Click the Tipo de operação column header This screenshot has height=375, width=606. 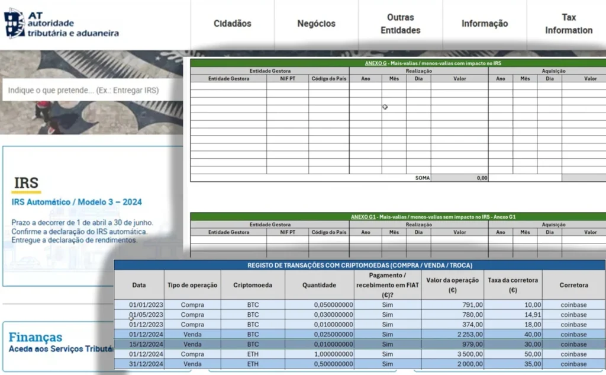(x=192, y=285)
